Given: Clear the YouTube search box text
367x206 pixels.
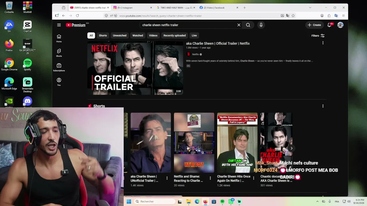Looking at the screenshot, I should [x=239, y=25].
